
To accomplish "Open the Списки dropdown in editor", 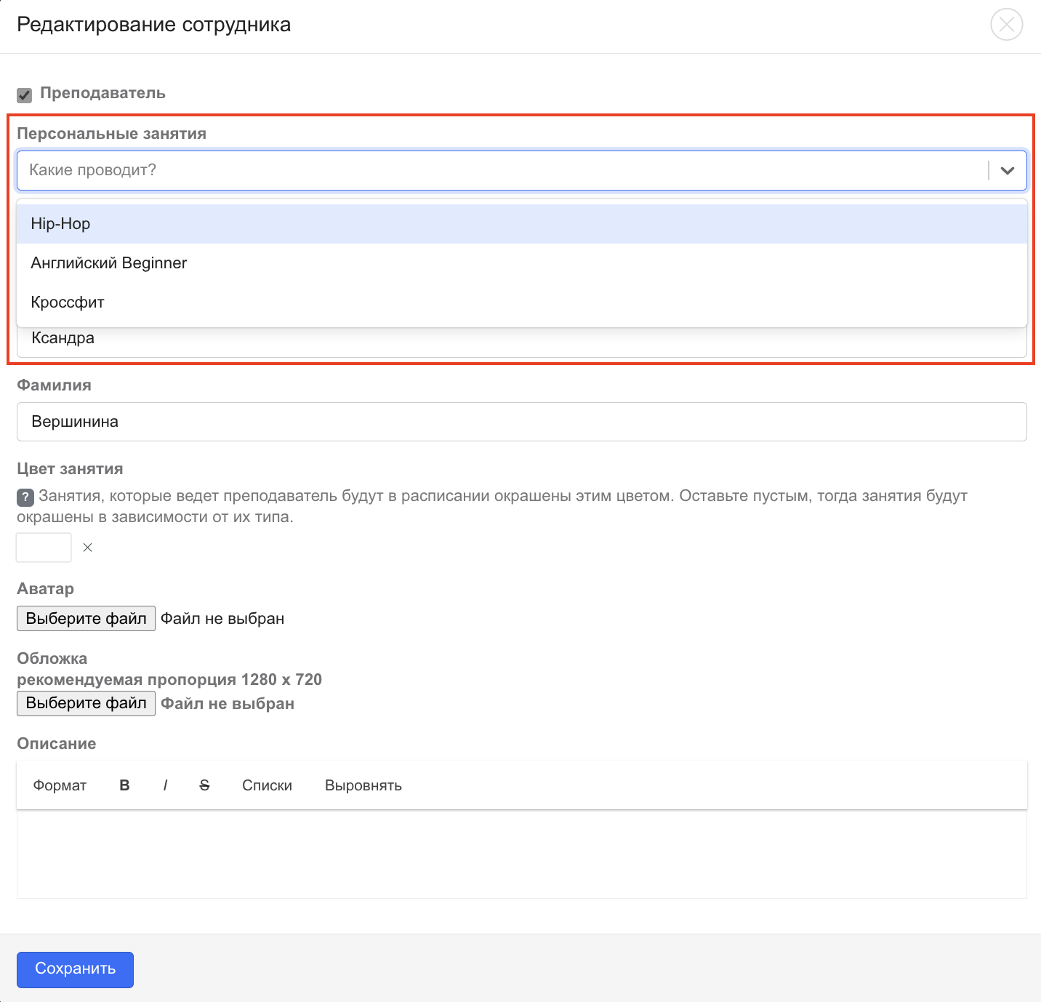I will [x=267, y=786].
